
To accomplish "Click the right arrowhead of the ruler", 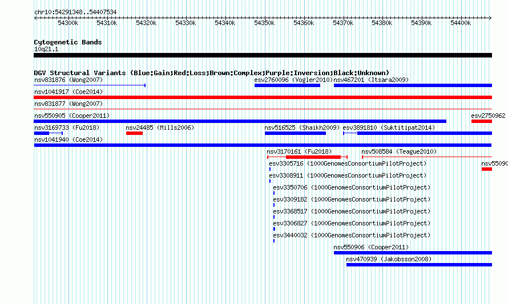I will [x=490, y=18].
